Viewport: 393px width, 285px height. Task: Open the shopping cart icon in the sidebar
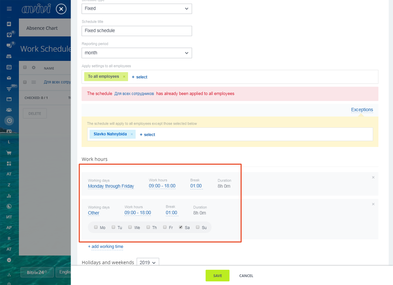point(9,153)
